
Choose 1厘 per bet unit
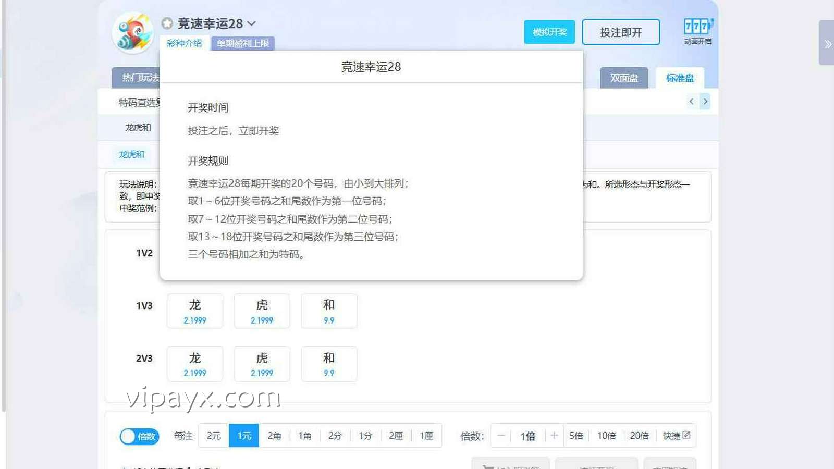[426, 436]
